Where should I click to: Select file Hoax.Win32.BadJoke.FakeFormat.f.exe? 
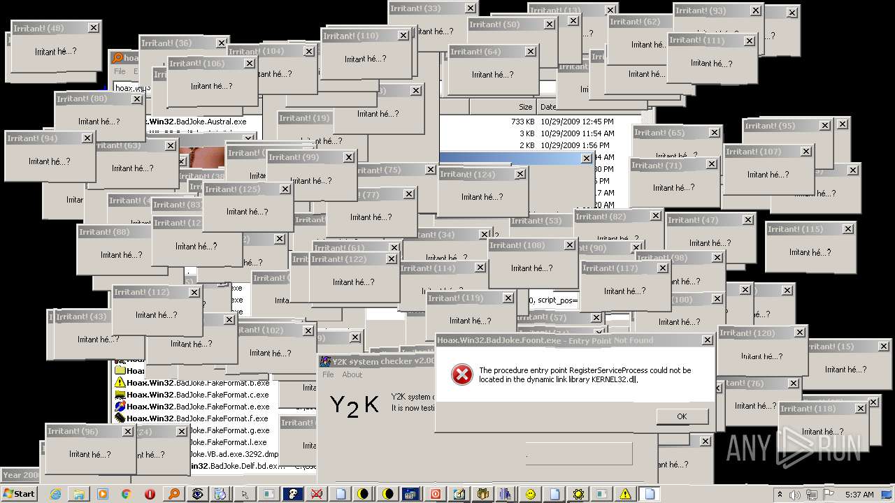197,418
